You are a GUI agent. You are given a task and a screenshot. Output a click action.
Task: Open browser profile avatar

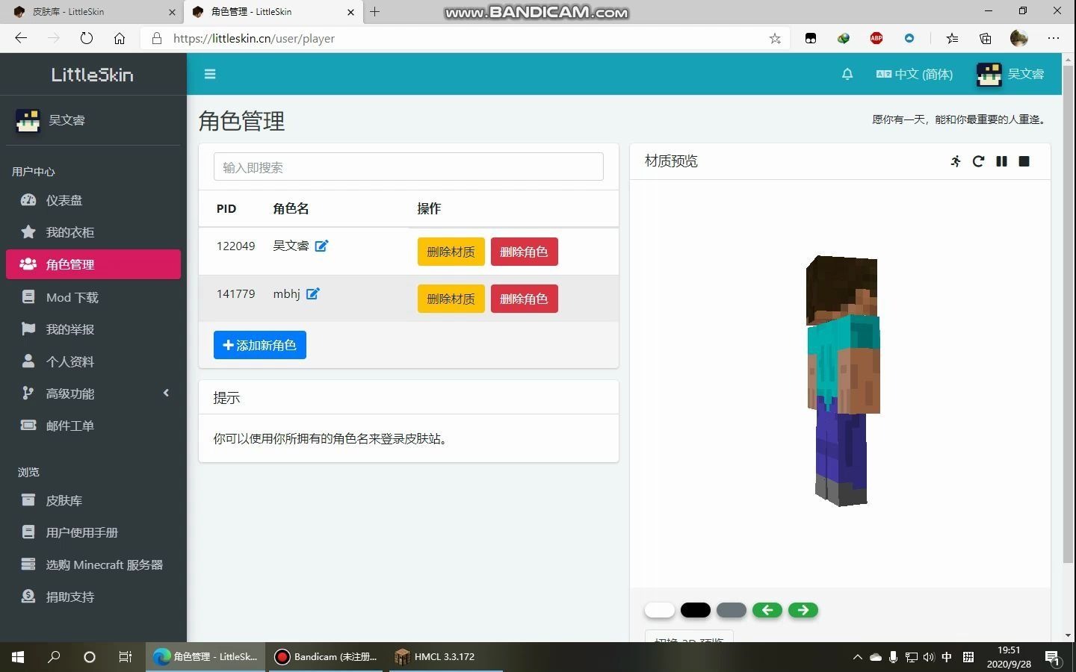point(1019,38)
